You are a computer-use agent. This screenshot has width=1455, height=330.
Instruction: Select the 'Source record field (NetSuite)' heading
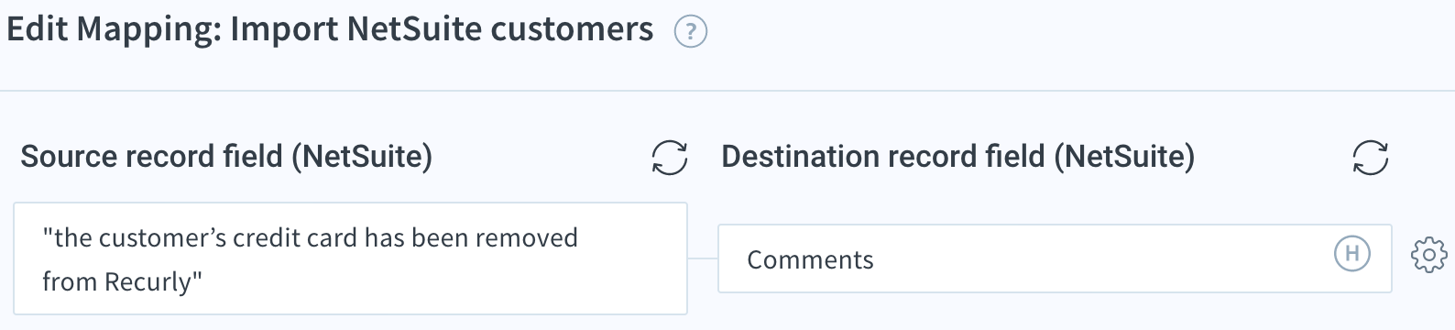[226, 157]
